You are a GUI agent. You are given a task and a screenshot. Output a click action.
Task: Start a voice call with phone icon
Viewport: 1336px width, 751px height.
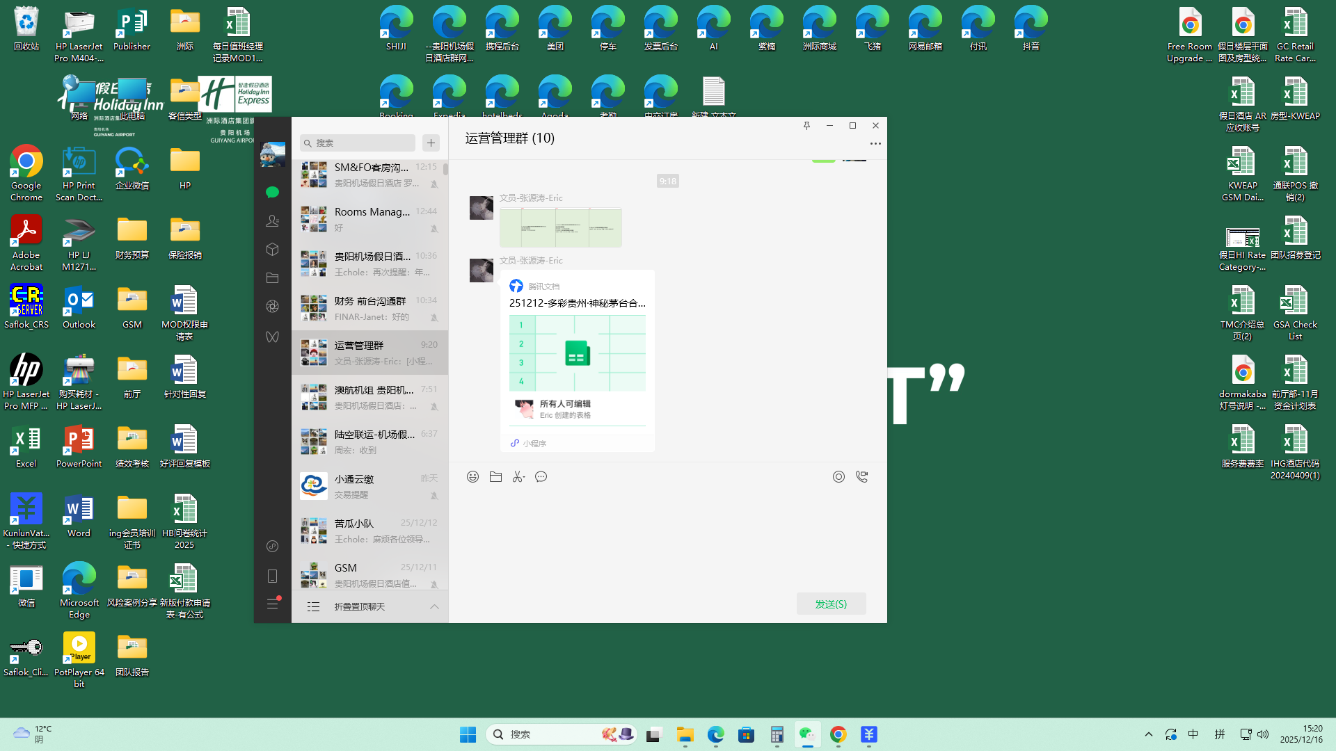coord(861,477)
